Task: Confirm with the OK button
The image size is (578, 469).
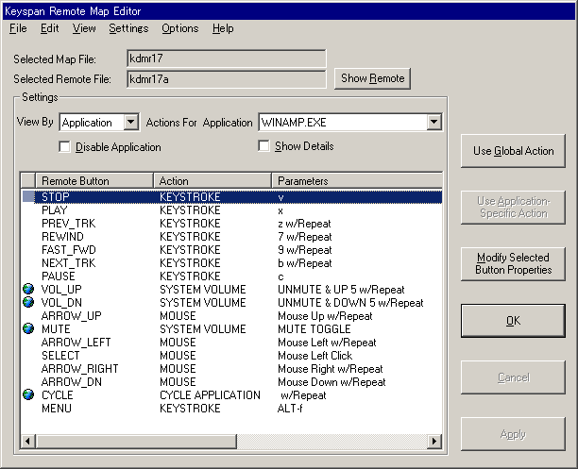Action: click(513, 321)
